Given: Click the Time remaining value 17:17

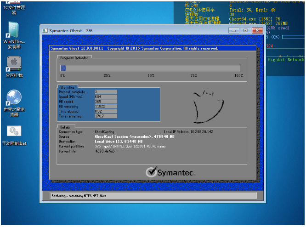Looking at the screenshot, I should pyautogui.click(x=106, y=116).
